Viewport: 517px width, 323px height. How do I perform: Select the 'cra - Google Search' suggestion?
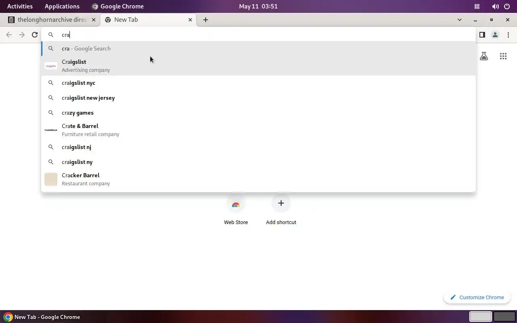[x=258, y=48]
